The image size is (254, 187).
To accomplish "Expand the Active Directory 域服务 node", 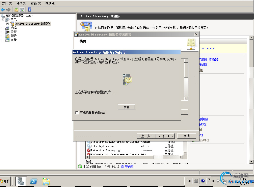I will pos(8,24).
